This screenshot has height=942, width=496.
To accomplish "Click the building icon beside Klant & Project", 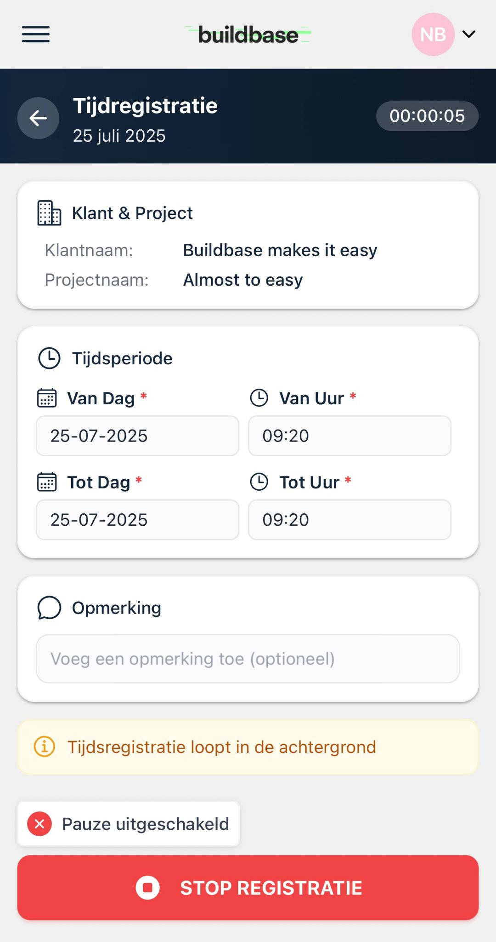I will point(49,213).
